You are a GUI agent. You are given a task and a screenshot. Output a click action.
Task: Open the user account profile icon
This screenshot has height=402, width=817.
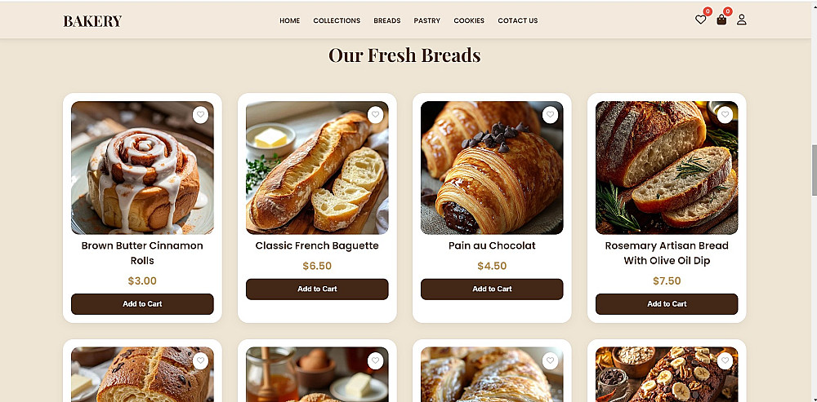point(742,20)
